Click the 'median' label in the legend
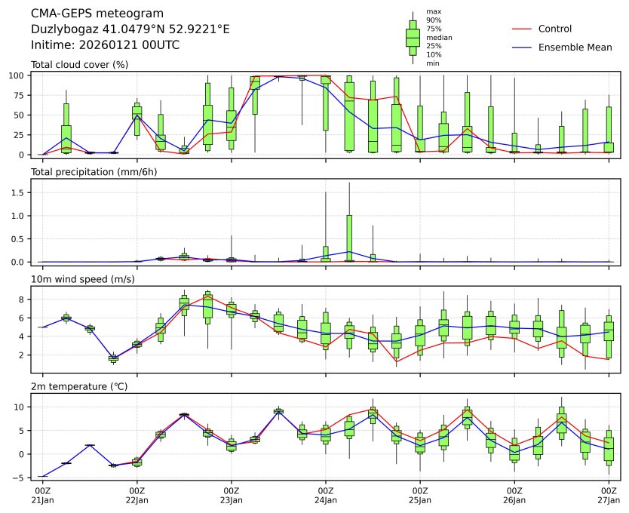Viewport: 629px width, 513px height. point(438,37)
